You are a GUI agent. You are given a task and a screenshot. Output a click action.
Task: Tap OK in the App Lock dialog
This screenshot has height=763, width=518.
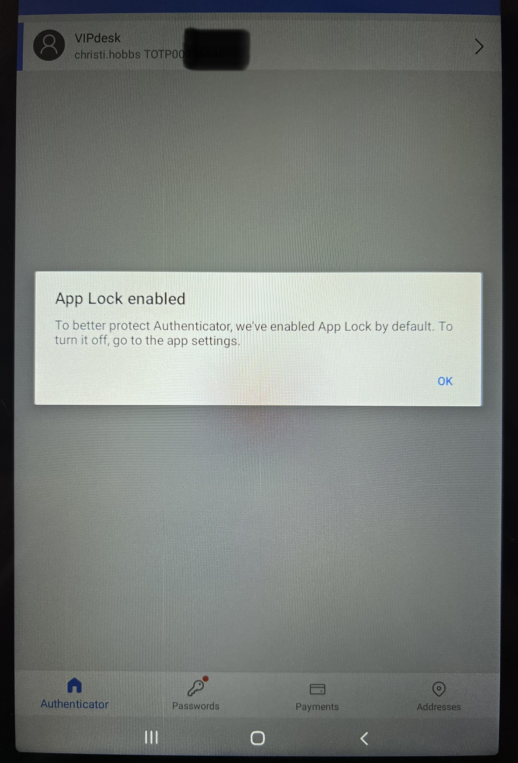click(445, 381)
